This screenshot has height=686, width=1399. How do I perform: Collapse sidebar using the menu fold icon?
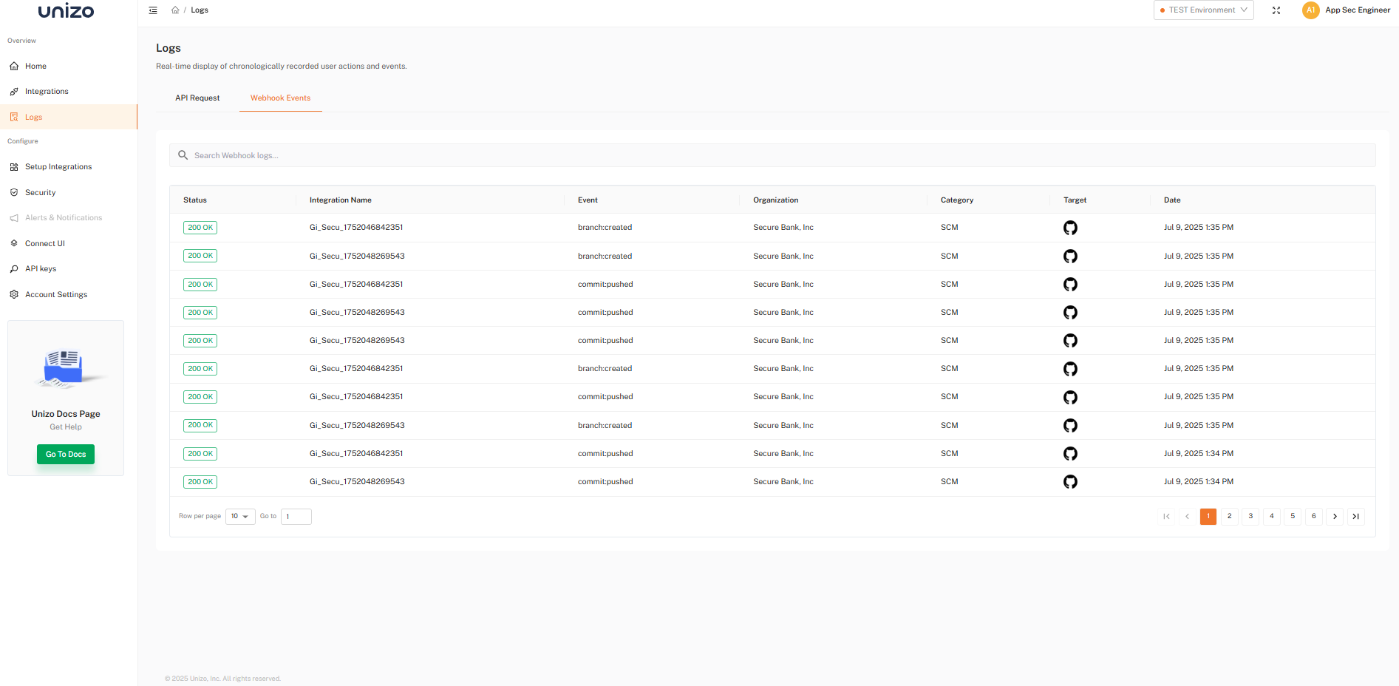tap(153, 10)
